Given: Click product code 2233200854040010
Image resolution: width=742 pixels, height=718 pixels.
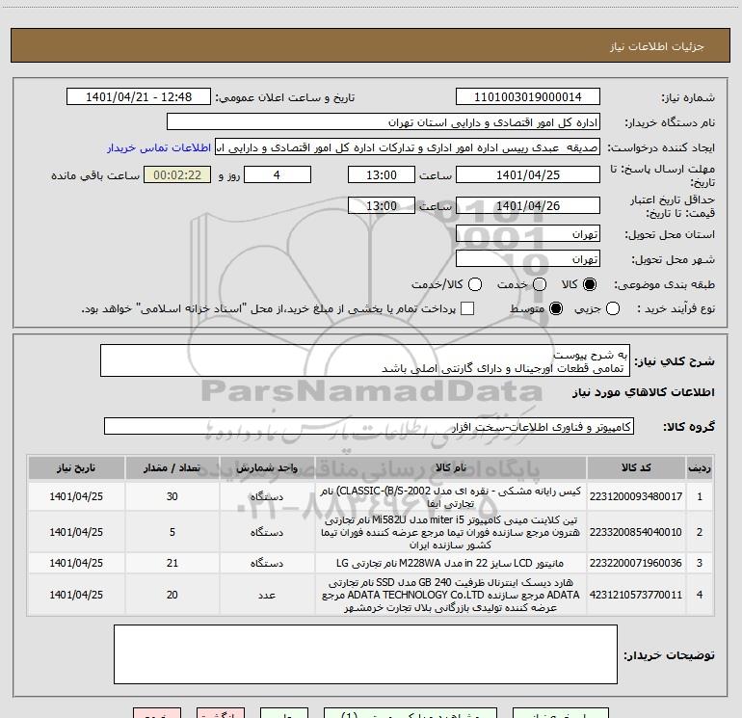Looking at the screenshot, I should [x=636, y=532].
